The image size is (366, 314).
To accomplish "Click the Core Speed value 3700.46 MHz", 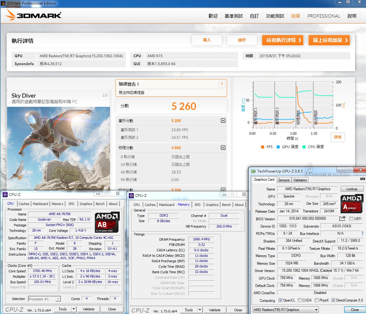I will tap(43, 271).
